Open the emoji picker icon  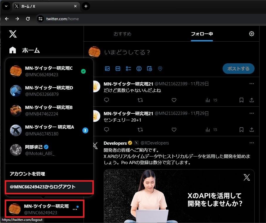pos(139,69)
